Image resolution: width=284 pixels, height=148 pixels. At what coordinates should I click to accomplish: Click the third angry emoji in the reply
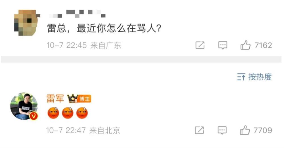click(82, 113)
